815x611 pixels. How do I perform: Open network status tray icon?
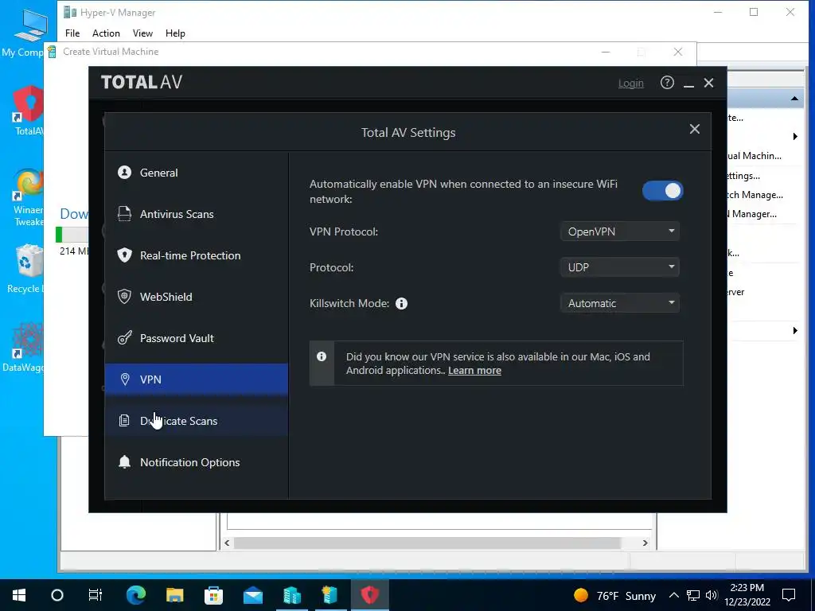(x=693, y=595)
